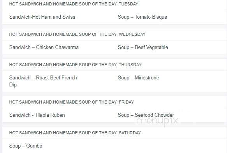Open the Saturday soup of the day header
This screenshot has height=153, width=227.
pyautogui.click(x=75, y=133)
